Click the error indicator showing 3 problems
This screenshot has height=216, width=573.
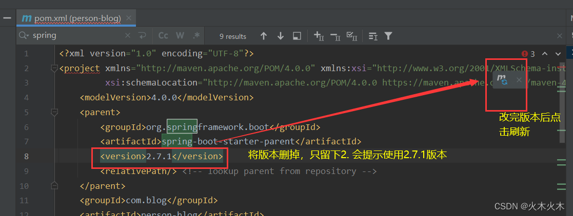coord(528,54)
